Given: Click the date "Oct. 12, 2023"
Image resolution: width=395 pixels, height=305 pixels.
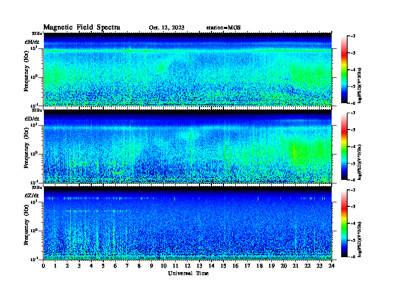Looking at the screenshot, I should (167, 28).
